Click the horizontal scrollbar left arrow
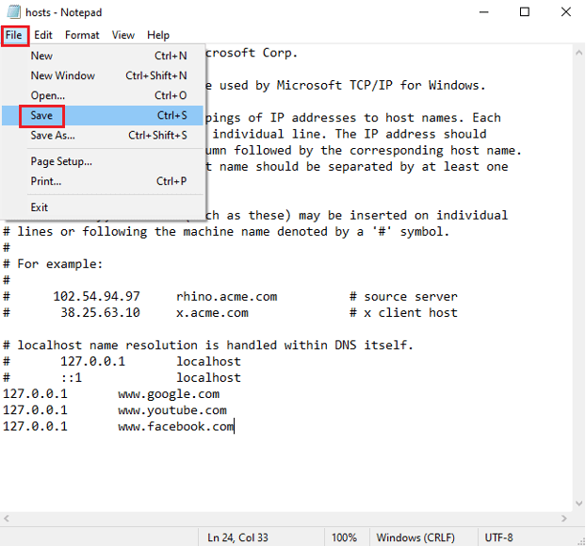586x546 pixels. click(x=8, y=519)
